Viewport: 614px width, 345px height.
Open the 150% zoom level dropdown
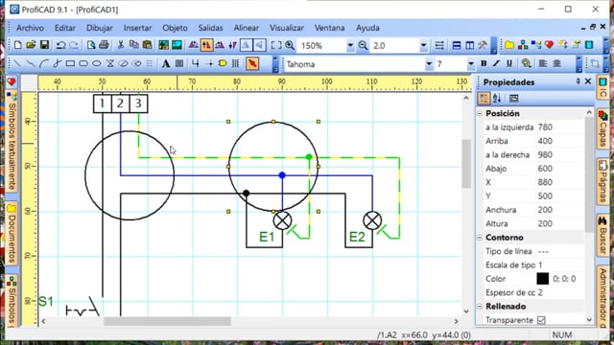tap(350, 46)
